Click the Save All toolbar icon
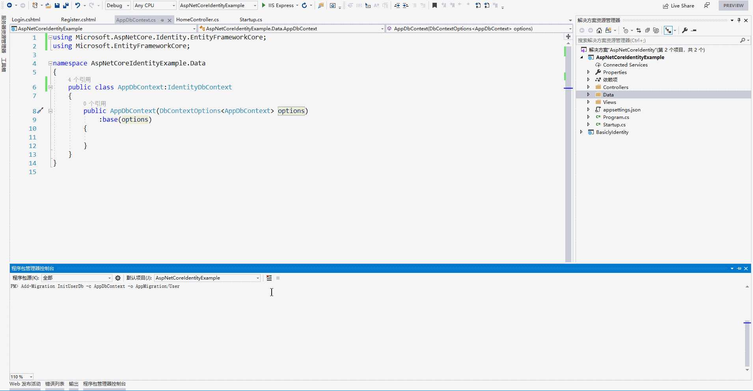The width and height of the screenshot is (753, 391). coord(66,6)
